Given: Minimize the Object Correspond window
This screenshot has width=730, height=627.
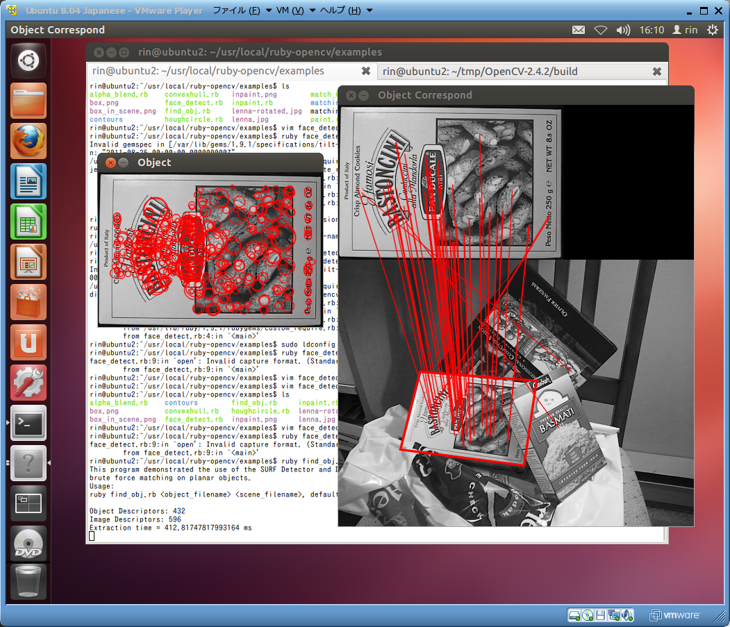Looking at the screenshot, I should (x=363, y=95).
